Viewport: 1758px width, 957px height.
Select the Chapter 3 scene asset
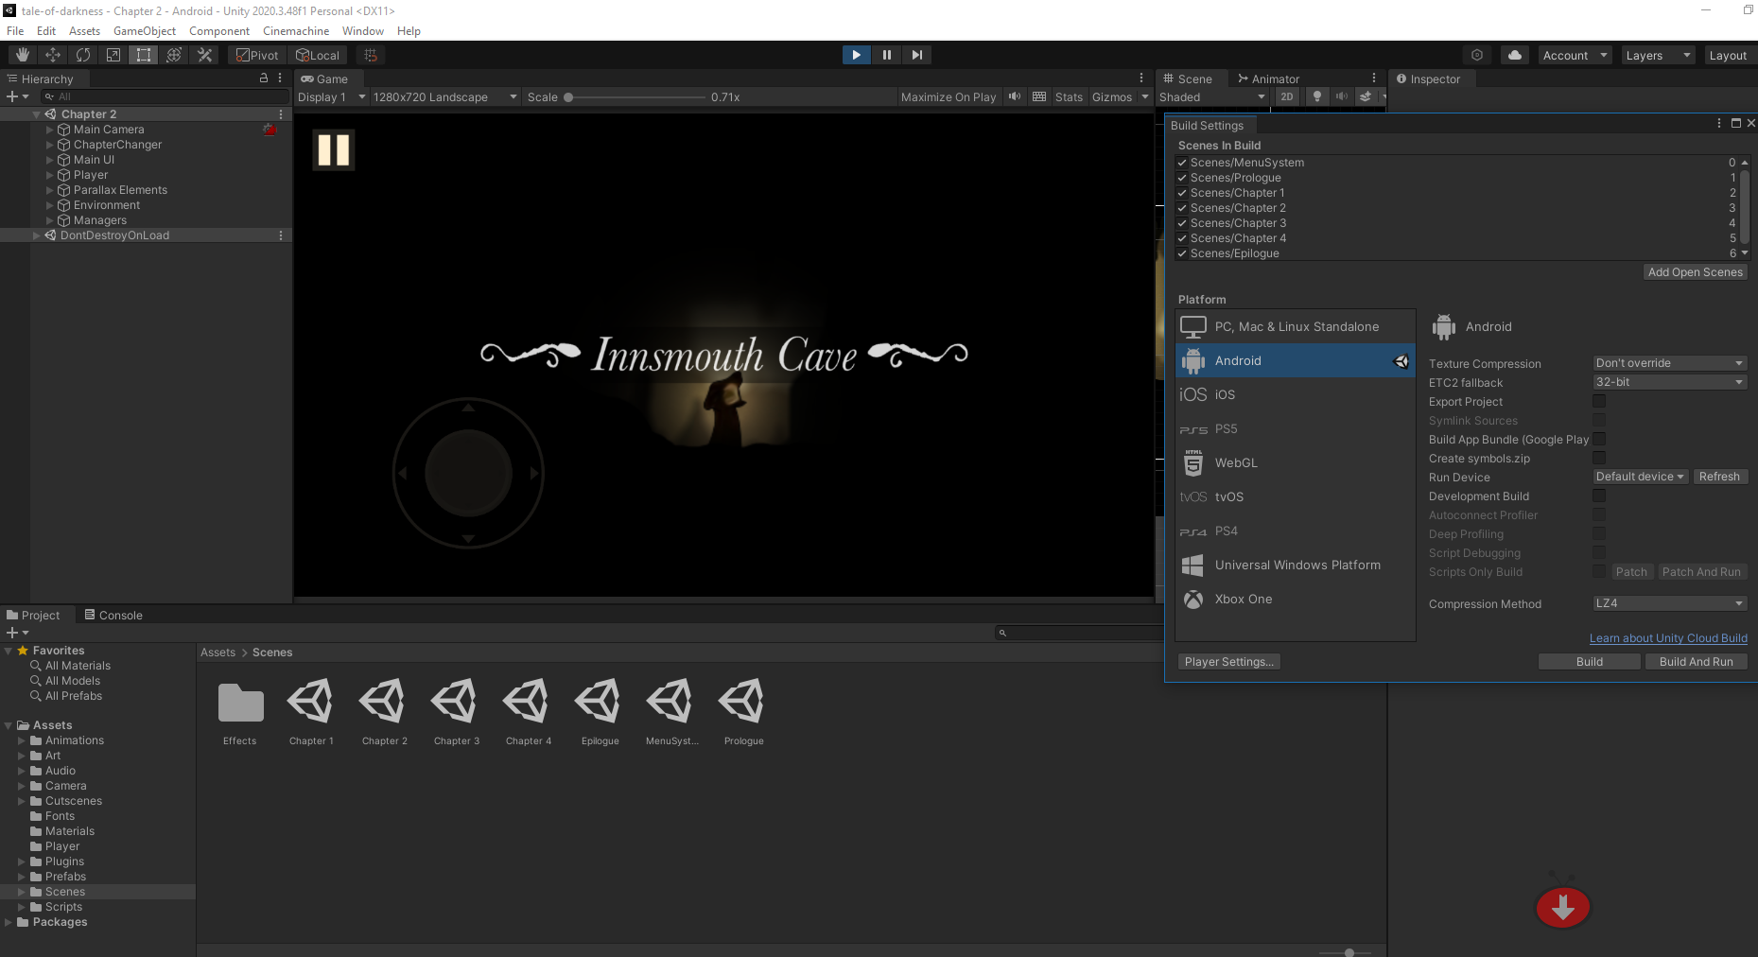(x=457, y=712)
